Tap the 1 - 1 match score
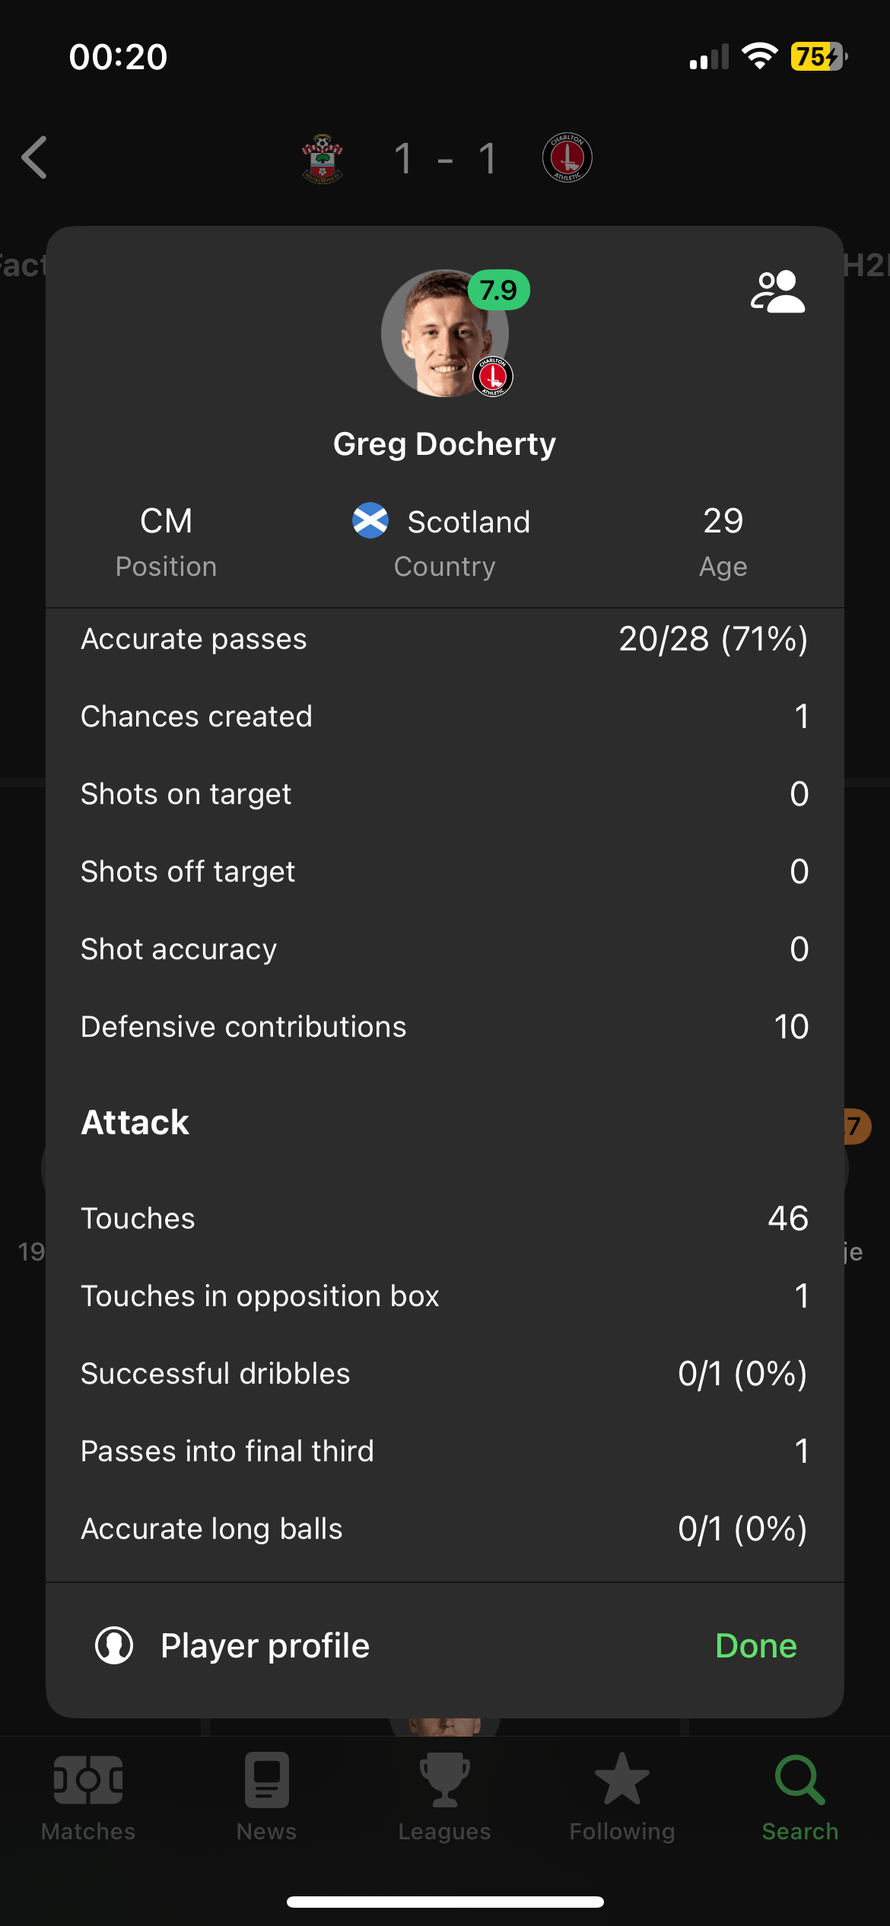This screenshot has width=890, height=1926. 445,159
